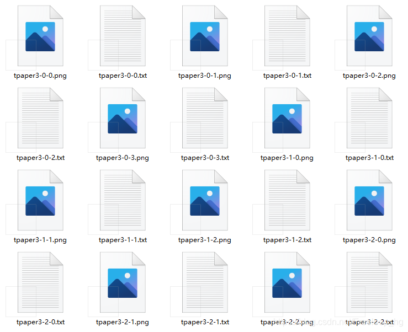Viewport: 408px width, 332px height.
Task: Click the file name text tpaper3-2-0.txt
Action: point(40,323)
